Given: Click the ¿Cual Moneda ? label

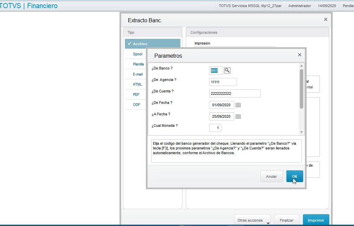Looking at the screenshot, I should 164,125.
